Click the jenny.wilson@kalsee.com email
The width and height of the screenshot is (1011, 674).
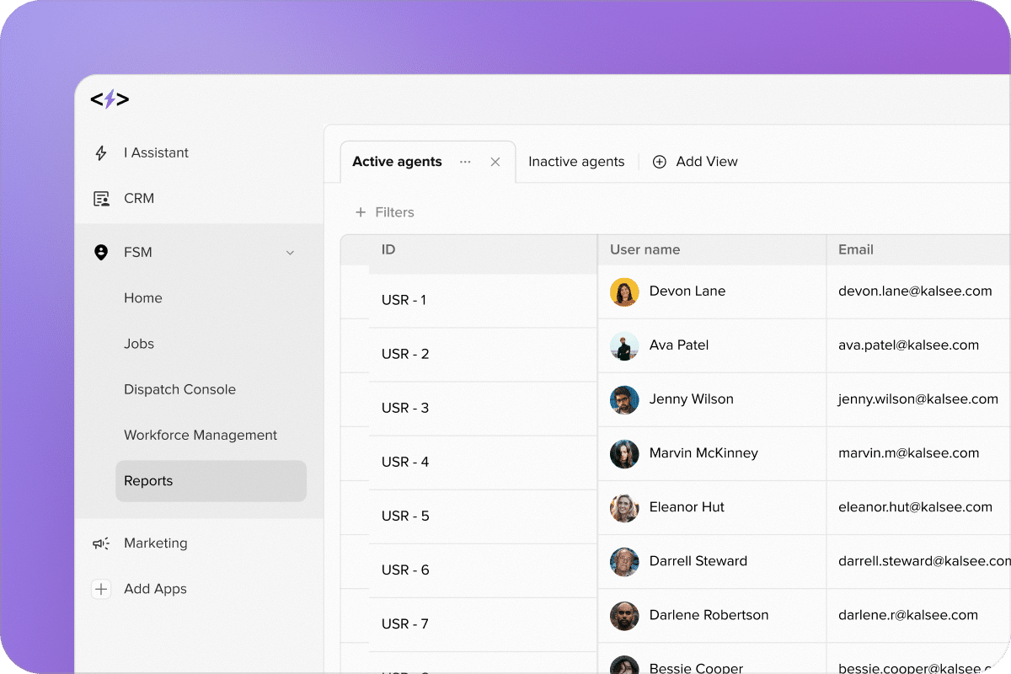917,399
